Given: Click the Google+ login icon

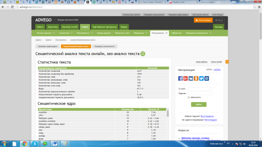Looking at the screenshot, I should (185, 78).
